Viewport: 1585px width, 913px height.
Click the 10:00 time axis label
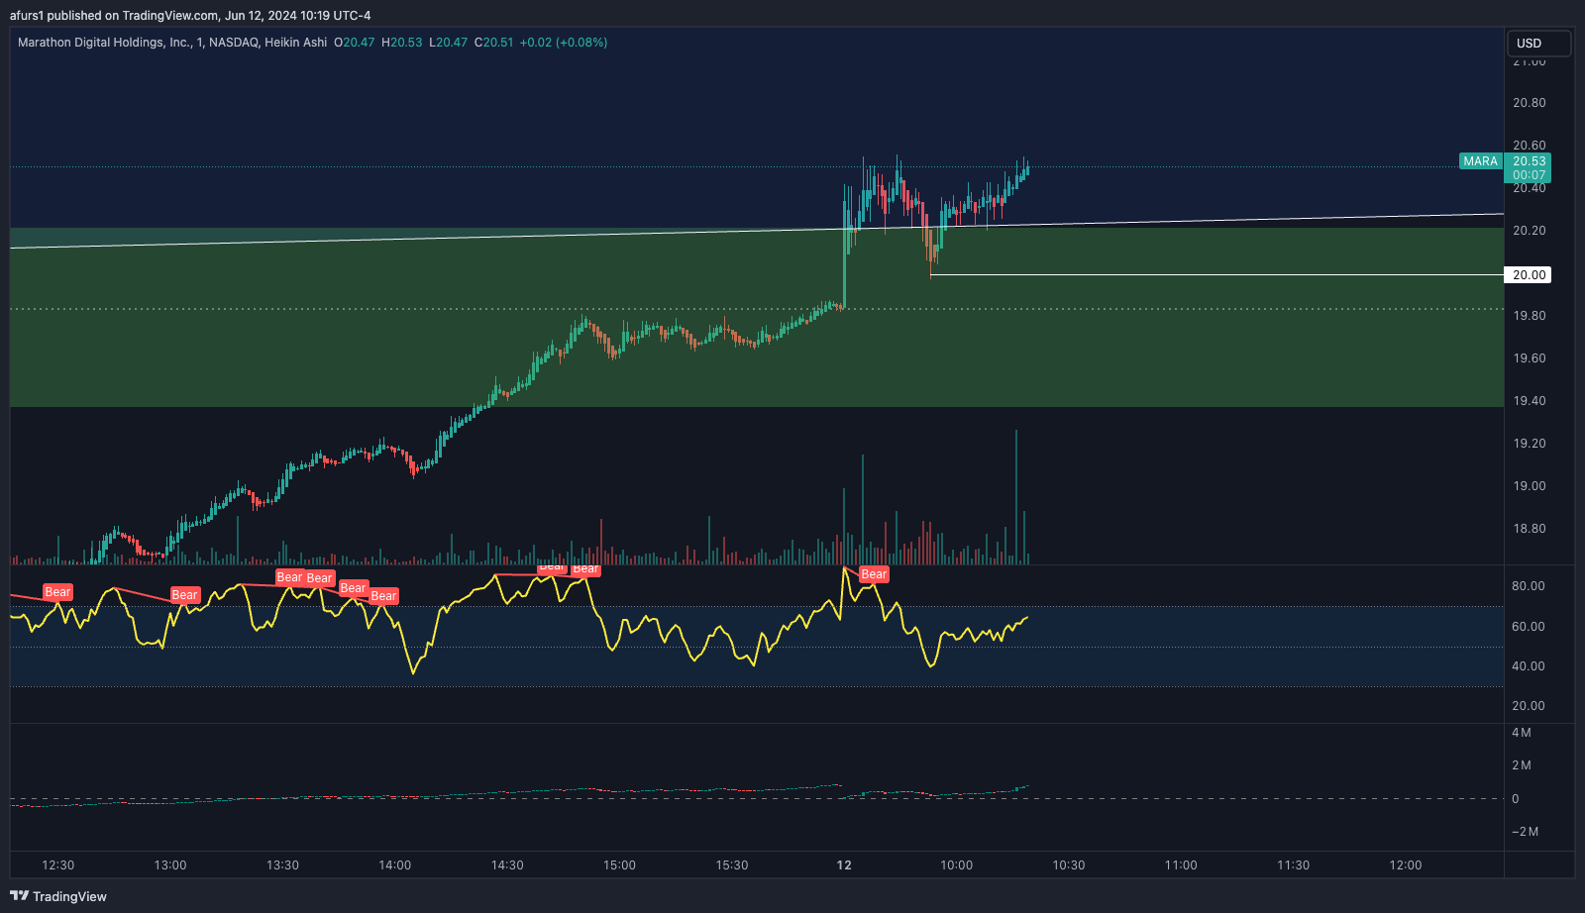coord(956,865)
